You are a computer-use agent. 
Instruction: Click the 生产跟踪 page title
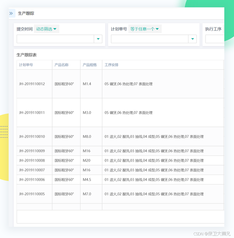[x=26, y=13]
